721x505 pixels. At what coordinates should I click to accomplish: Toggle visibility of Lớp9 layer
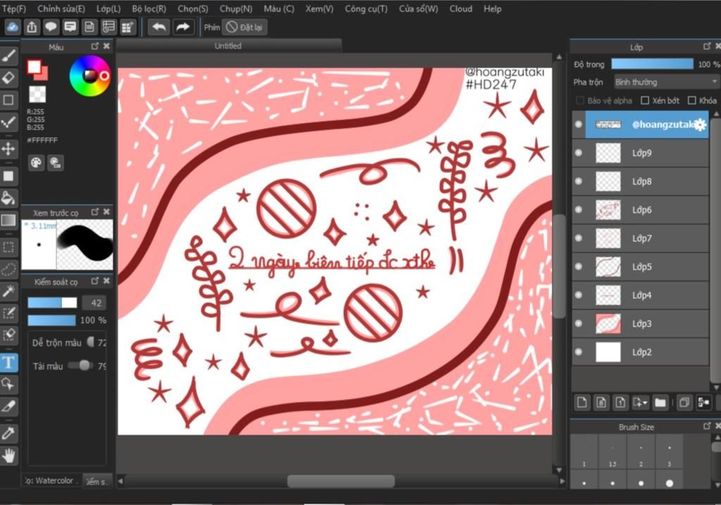click(579, 153)
